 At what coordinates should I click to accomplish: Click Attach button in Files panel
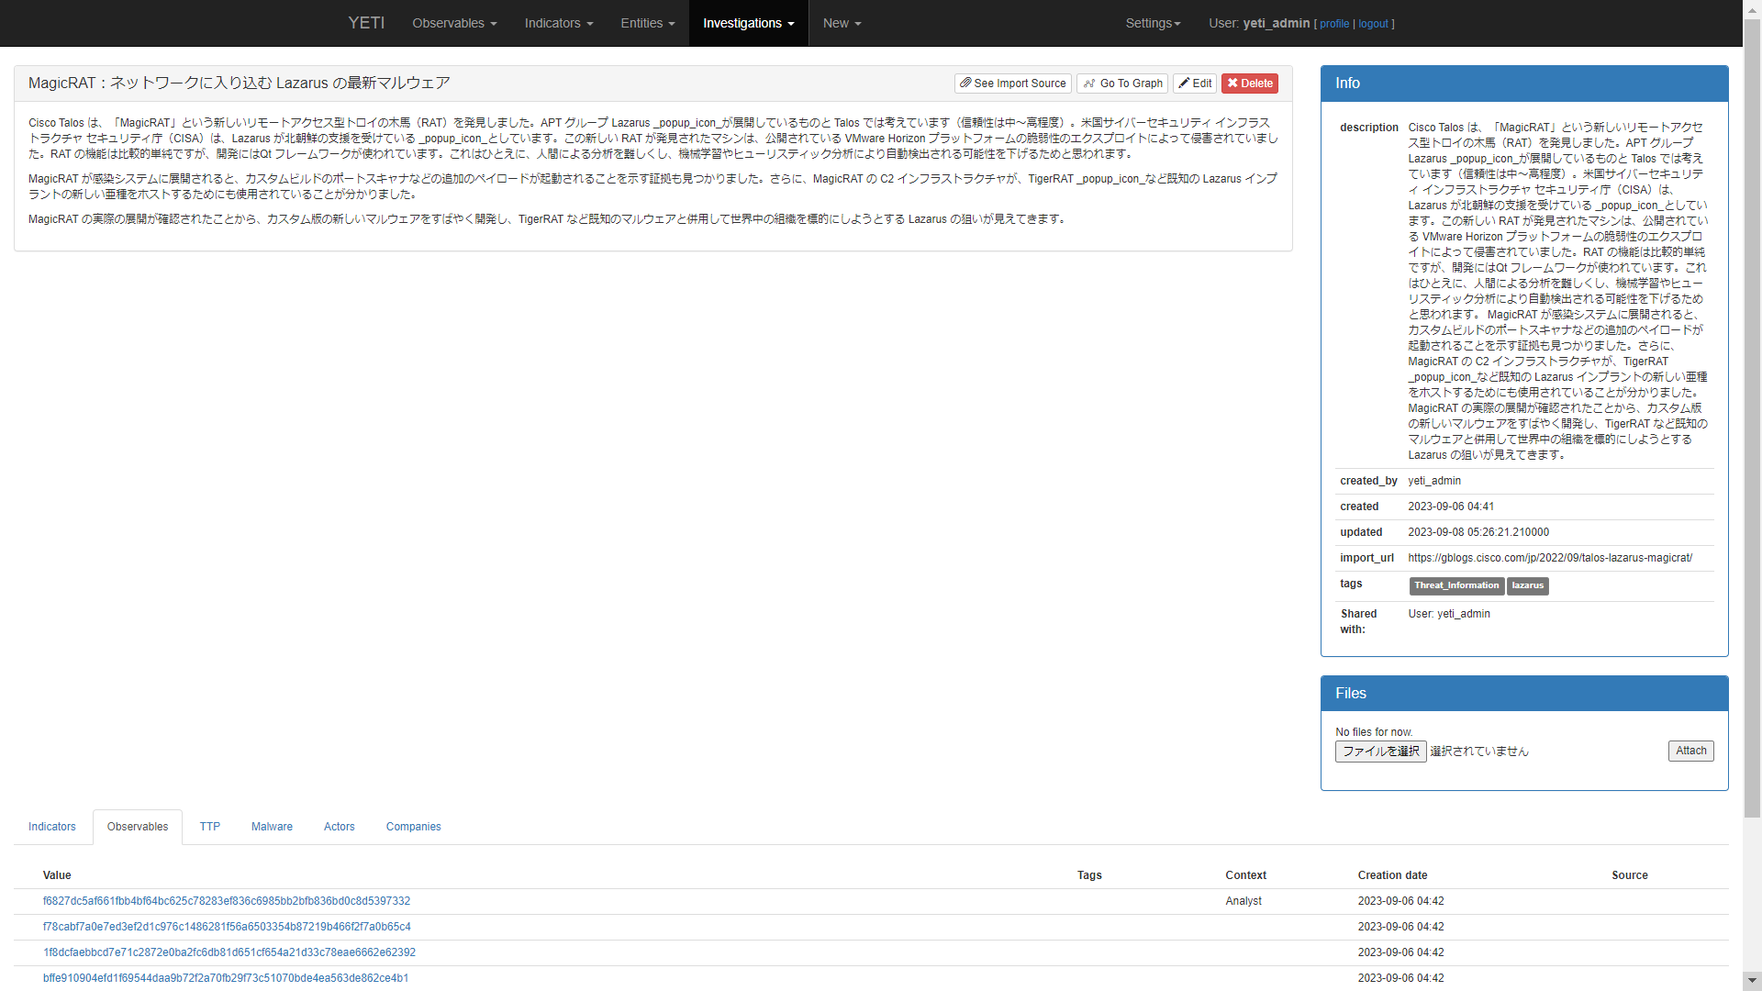(x=1691, y=751)
